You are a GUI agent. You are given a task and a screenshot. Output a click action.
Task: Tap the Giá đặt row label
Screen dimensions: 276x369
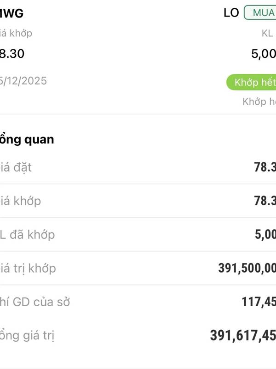click(x=16, y=167)
